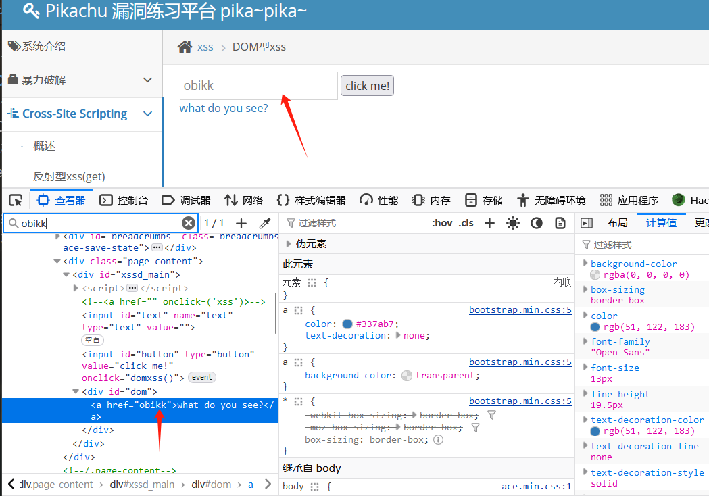The image size is (709, 496).
Task: Expand the 暴力破解 sidebar menu
Action: click(x=82, y=80)
